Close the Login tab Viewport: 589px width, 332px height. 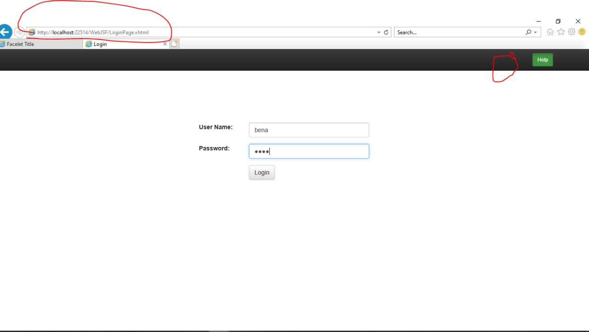[165, 44]
